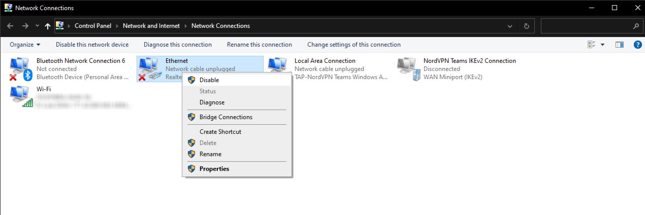Click TAP-NordVPN Teams Windows adapter text
The width and height of the screenshot is (645, 215).
[341, 77]
